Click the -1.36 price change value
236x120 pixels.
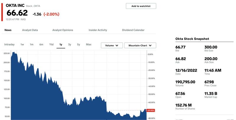[37, 14]
